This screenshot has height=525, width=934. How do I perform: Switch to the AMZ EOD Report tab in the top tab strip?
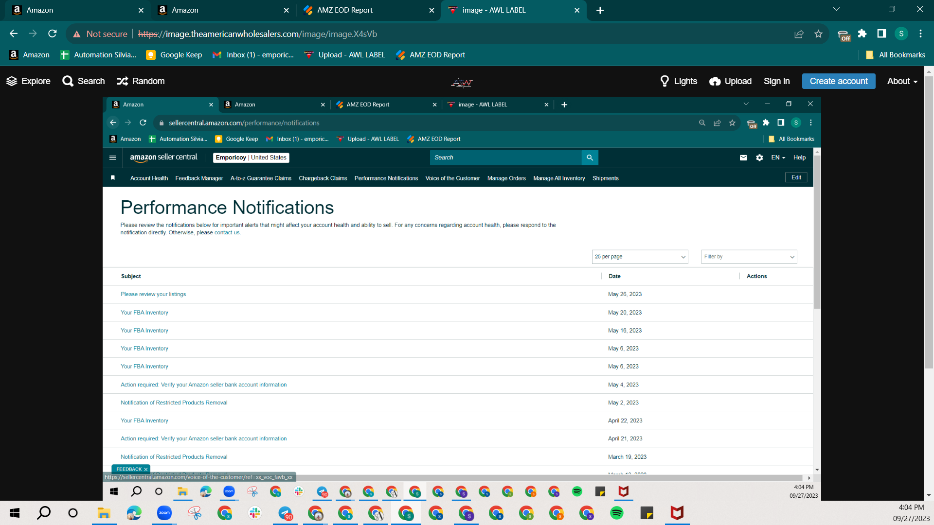tap(367, 10)
